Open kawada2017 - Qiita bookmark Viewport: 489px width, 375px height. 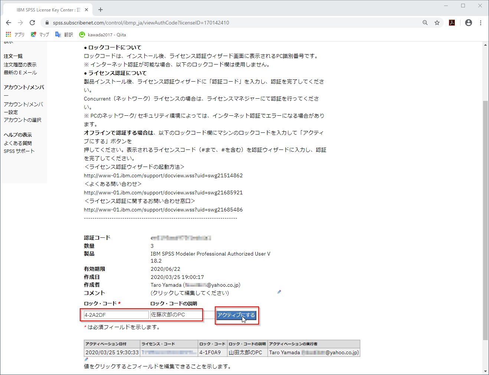(102, 34)
